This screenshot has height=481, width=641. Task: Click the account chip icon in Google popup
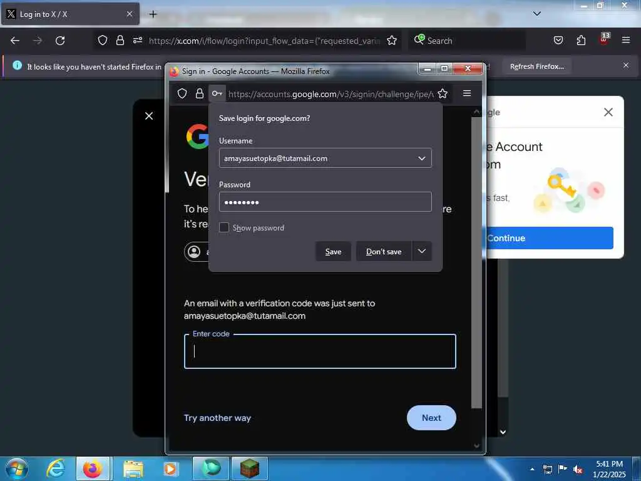pyautogui.click(x=194, y=252)
